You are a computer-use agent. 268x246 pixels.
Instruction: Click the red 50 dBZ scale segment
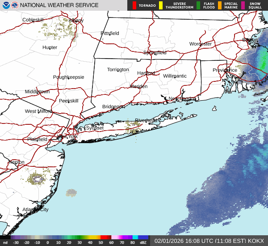pyautogui.click(x=105, y=238)
